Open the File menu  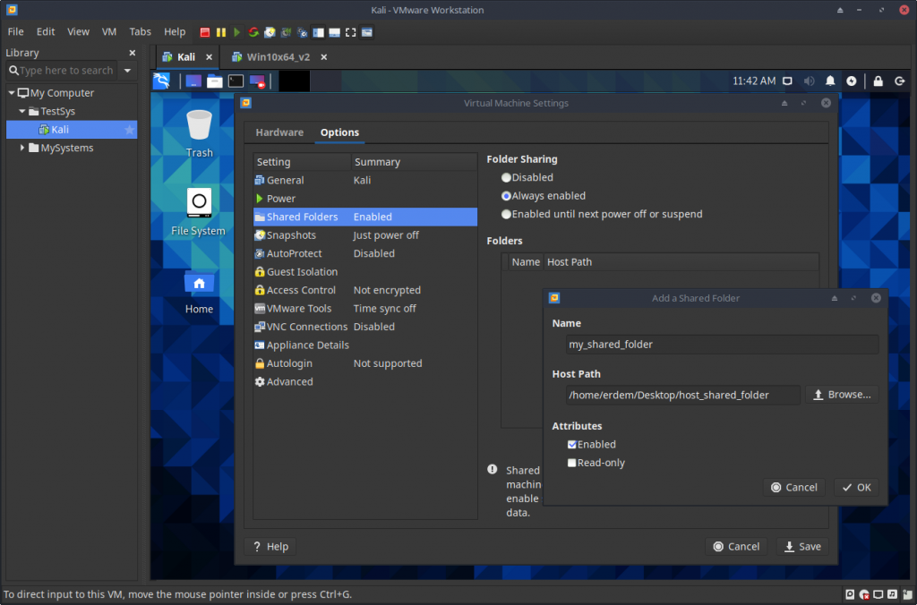click(16, 31)
